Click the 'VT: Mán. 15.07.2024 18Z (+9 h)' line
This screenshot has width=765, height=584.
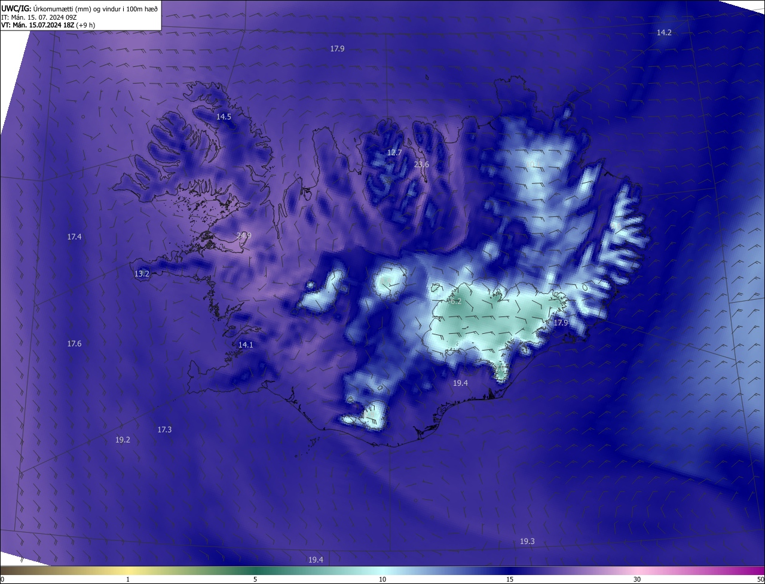[48, 25]
